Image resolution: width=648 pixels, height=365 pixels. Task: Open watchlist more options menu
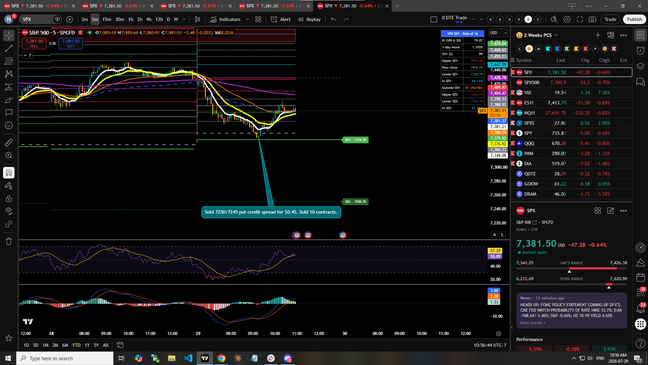[x=623, y=35]
